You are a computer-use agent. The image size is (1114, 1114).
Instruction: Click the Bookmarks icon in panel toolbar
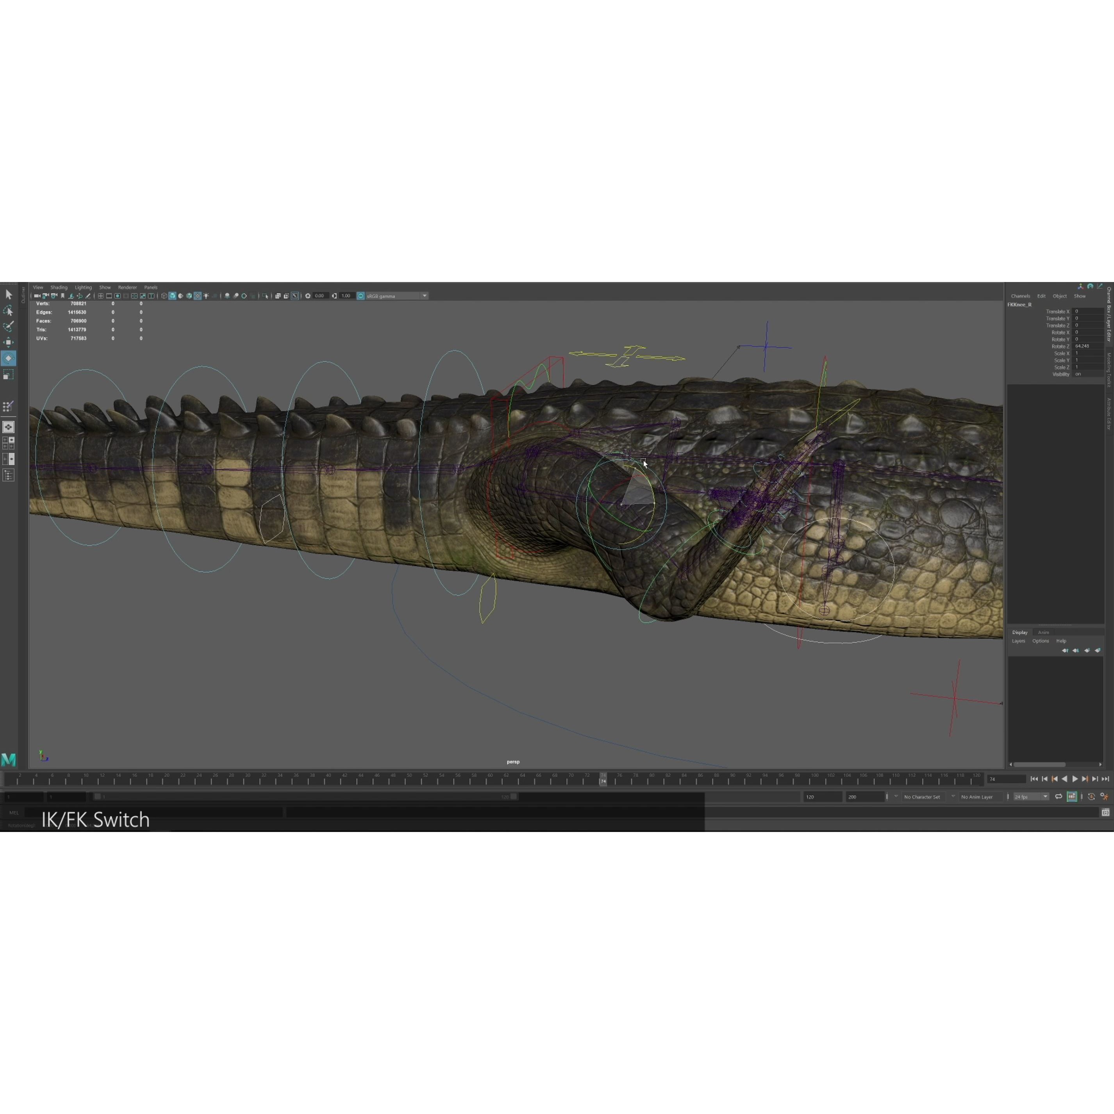coord(63,296)
